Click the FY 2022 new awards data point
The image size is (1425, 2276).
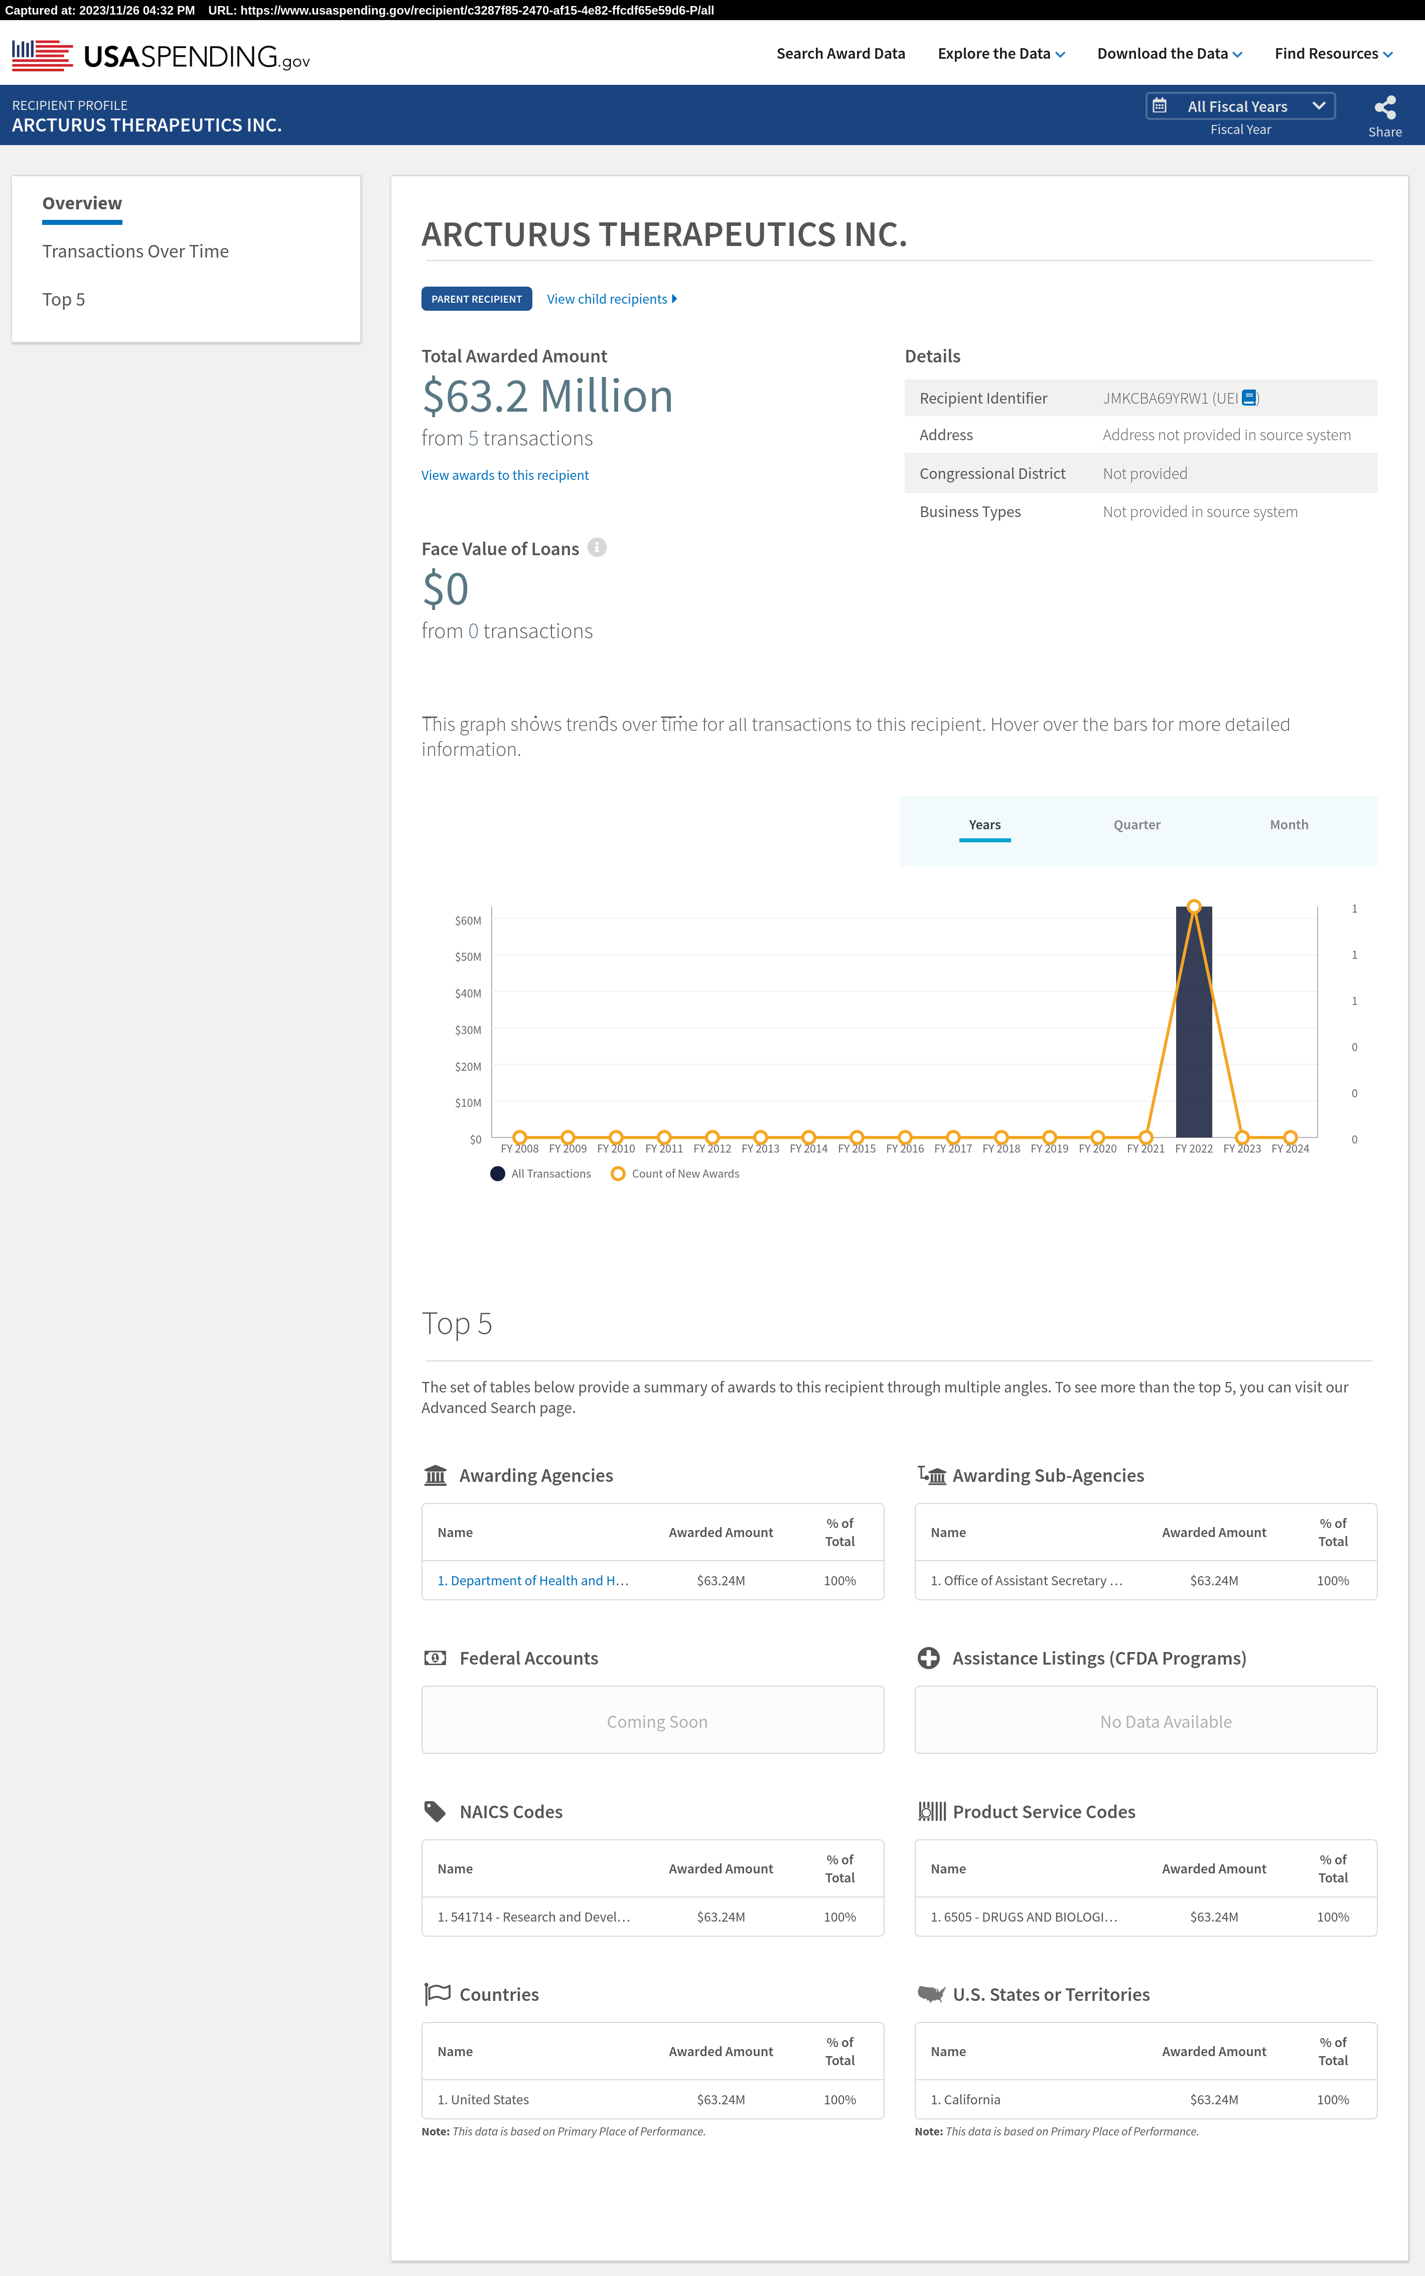(1194, 906)
